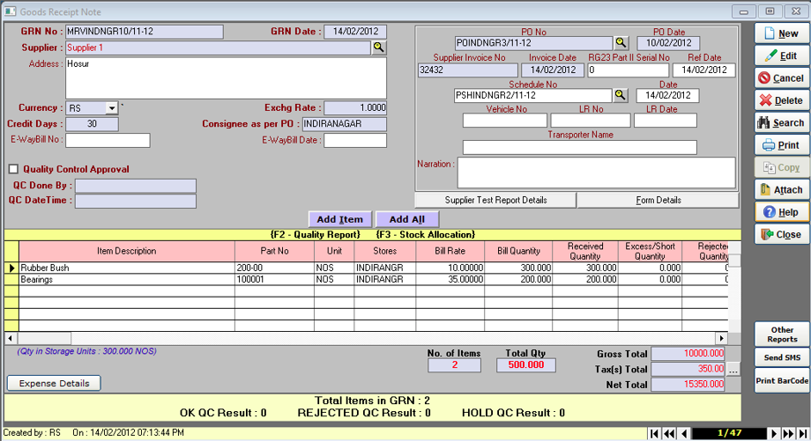This screenshot has height=441, width=811.
Task: Click Bill Rate cell 35.00000
Action: click(x=450, y=279)
